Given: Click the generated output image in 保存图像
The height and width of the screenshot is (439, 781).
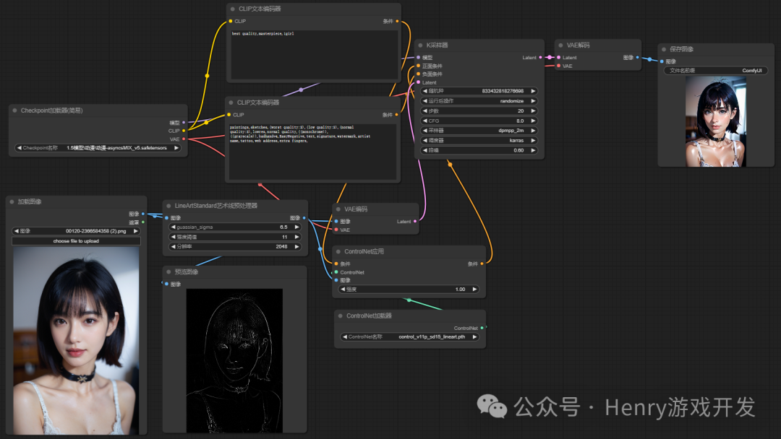Looking at the screenshot, I should point(716,121).
